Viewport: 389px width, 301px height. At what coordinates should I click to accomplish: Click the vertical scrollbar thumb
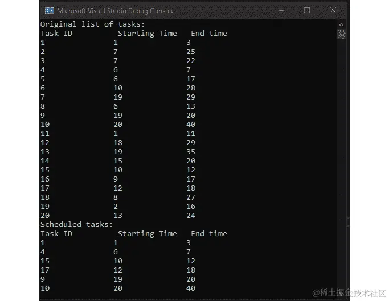(x=341, y=34)
